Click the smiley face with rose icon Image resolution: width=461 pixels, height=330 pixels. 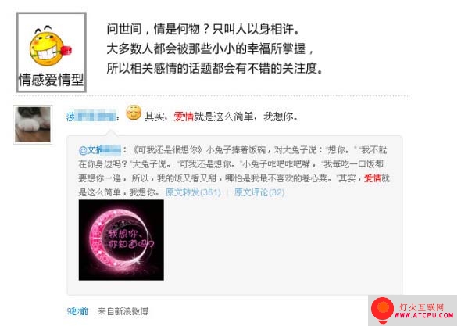(x=50, y=46)
